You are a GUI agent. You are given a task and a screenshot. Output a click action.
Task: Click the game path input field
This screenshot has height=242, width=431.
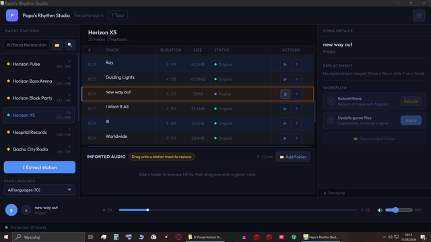click(x=27, y=45)
